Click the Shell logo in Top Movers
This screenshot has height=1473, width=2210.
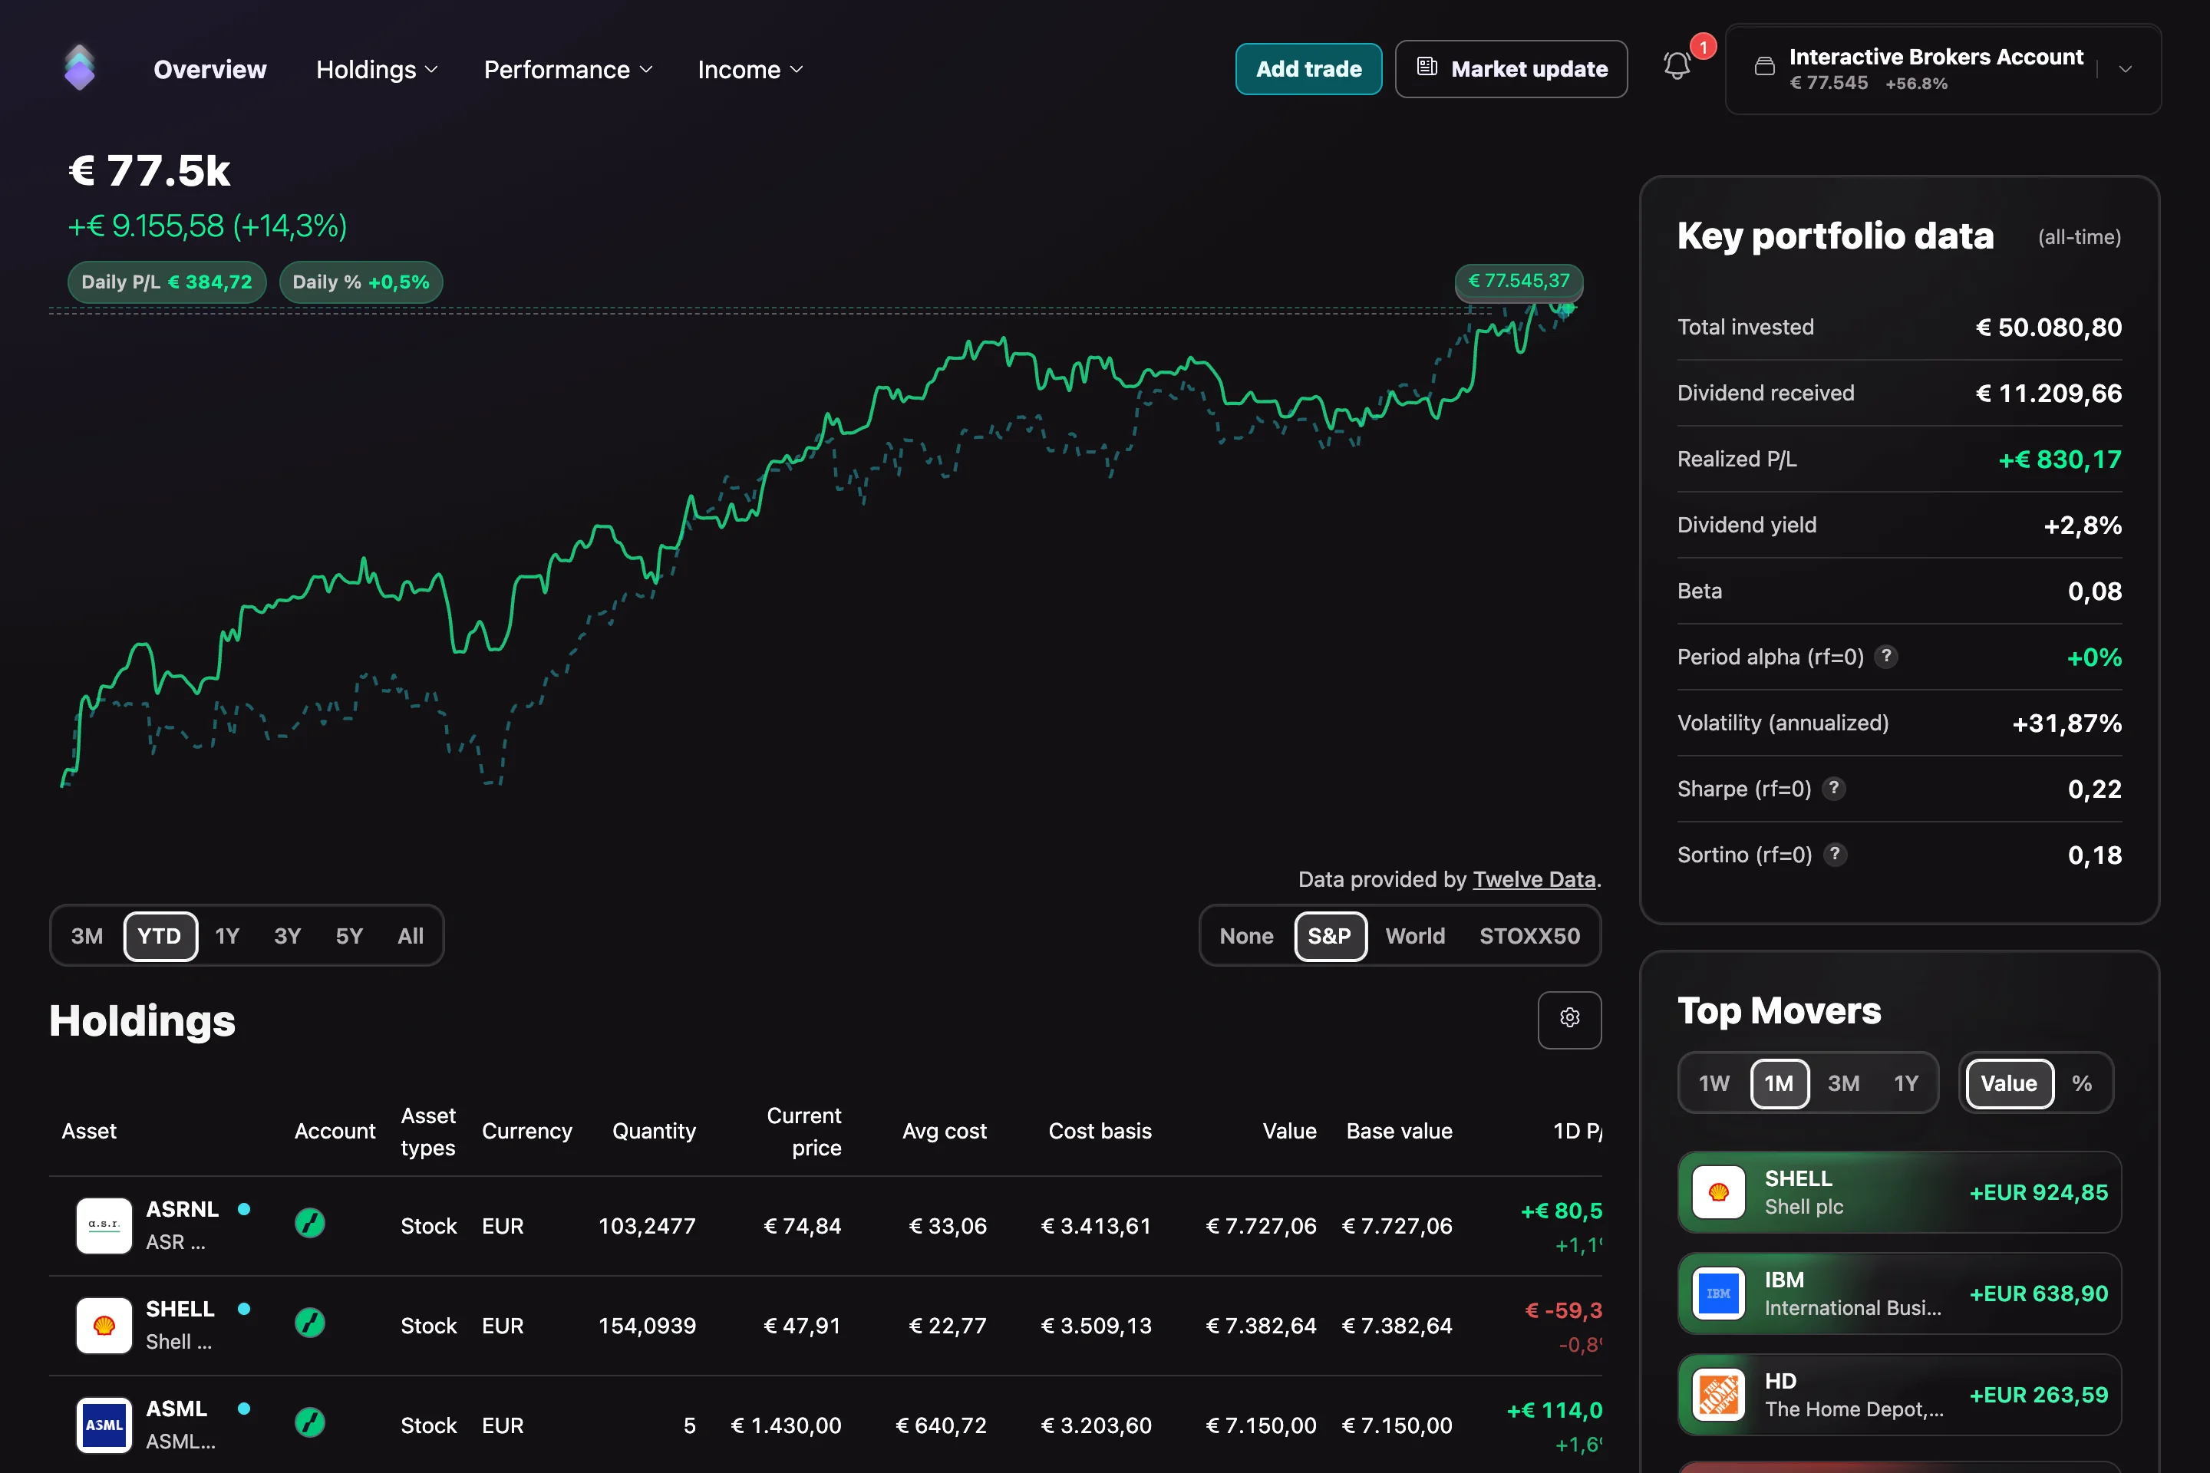[x=1719, y=1191]
